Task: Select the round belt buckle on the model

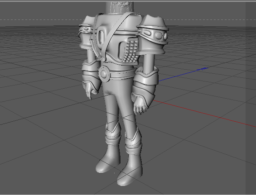Action: tap(105, 74)
